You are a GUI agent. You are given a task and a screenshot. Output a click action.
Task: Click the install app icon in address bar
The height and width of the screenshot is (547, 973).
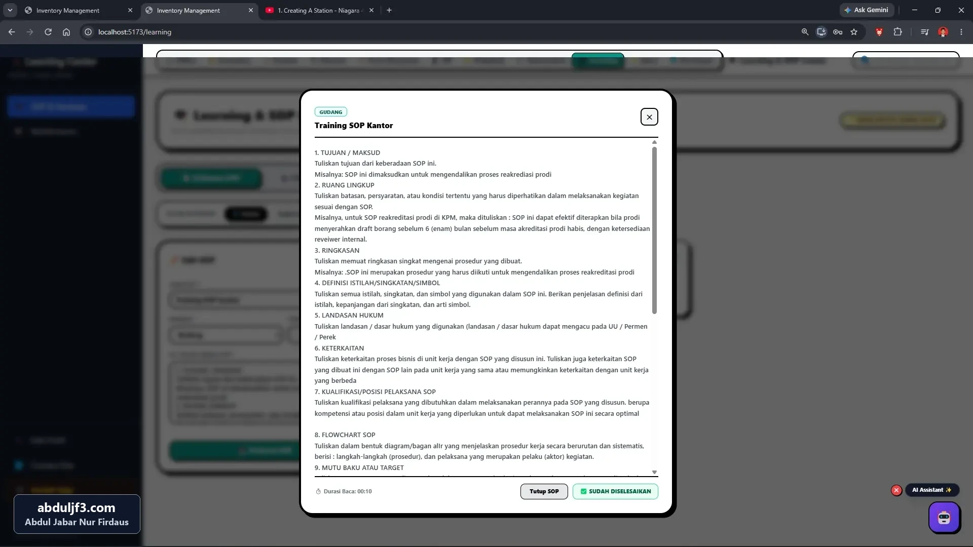(x=821, y=32)
